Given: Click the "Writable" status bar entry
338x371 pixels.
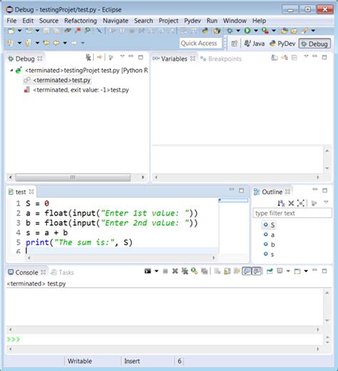Looking at the screenshot, I should (x=80, y=361).
